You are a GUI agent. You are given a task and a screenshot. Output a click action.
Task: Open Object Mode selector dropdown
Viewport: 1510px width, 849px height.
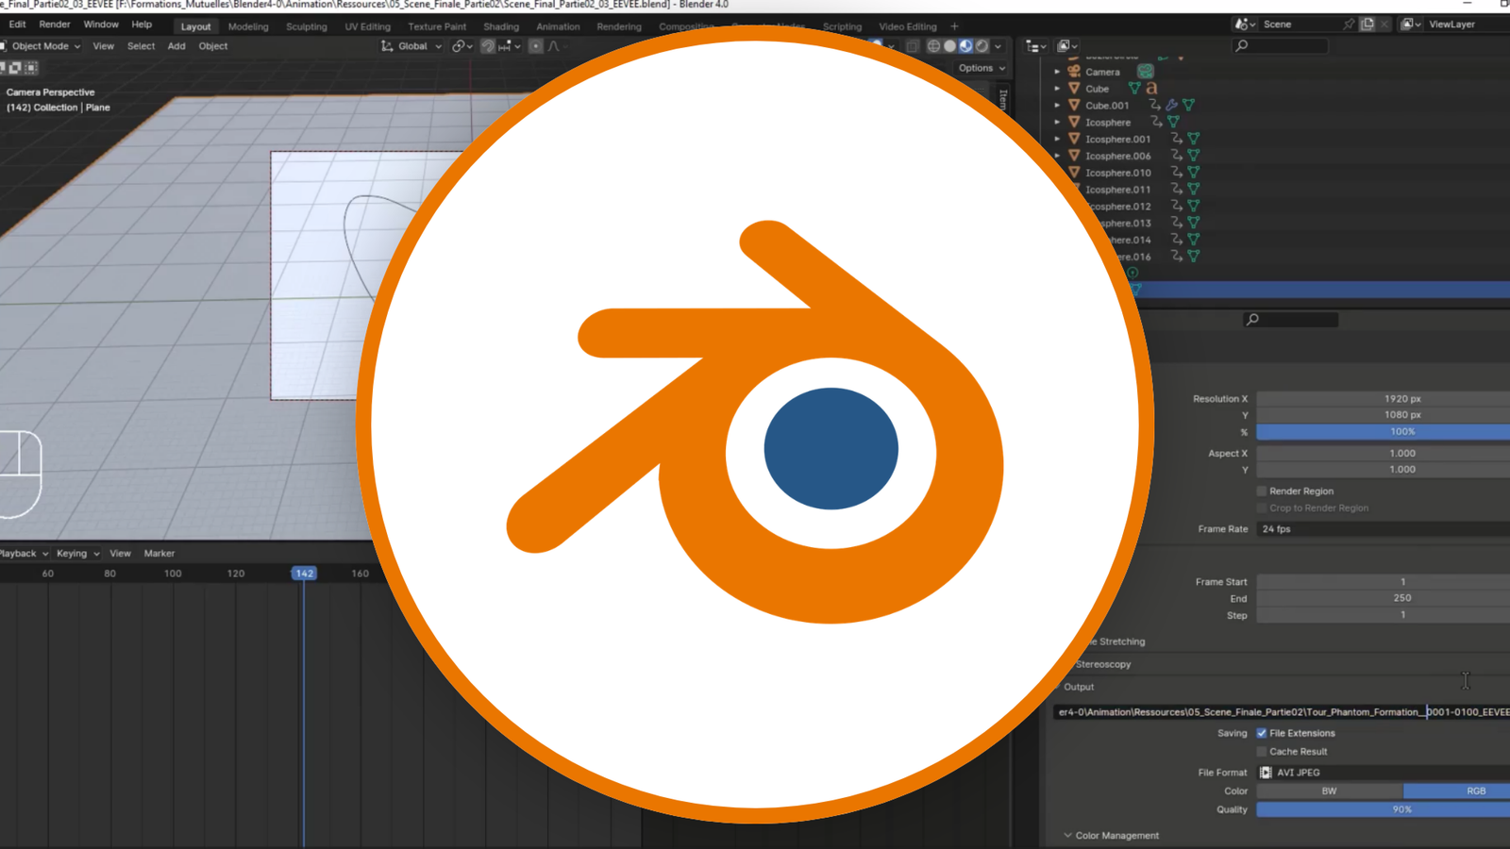(40, 45)
